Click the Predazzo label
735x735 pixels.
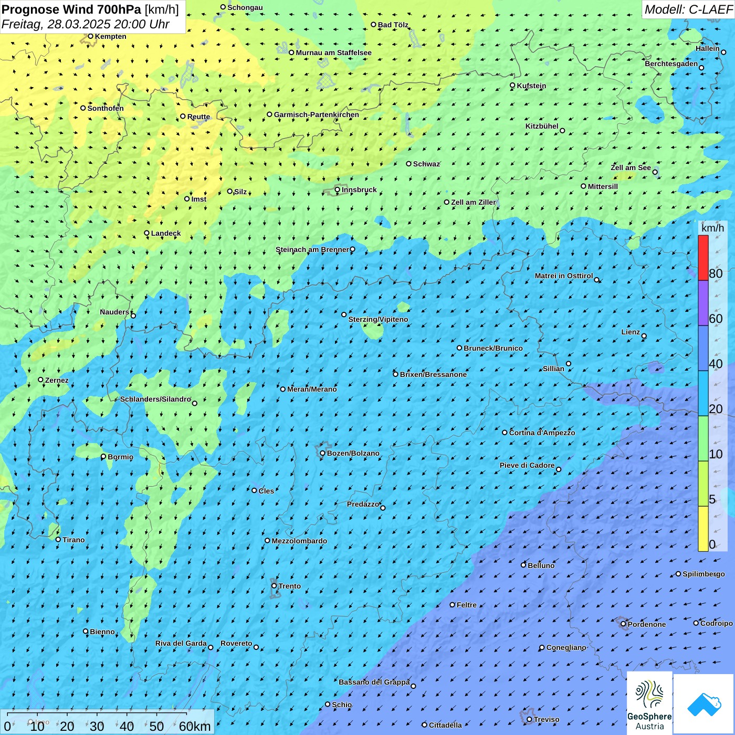point(363,504)
